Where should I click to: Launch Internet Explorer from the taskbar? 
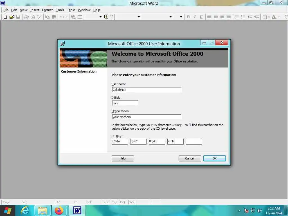(25, 210)
